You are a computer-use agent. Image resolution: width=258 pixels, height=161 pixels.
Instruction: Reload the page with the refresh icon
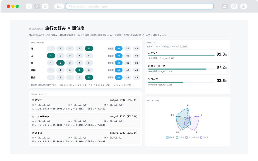point(45,6)
